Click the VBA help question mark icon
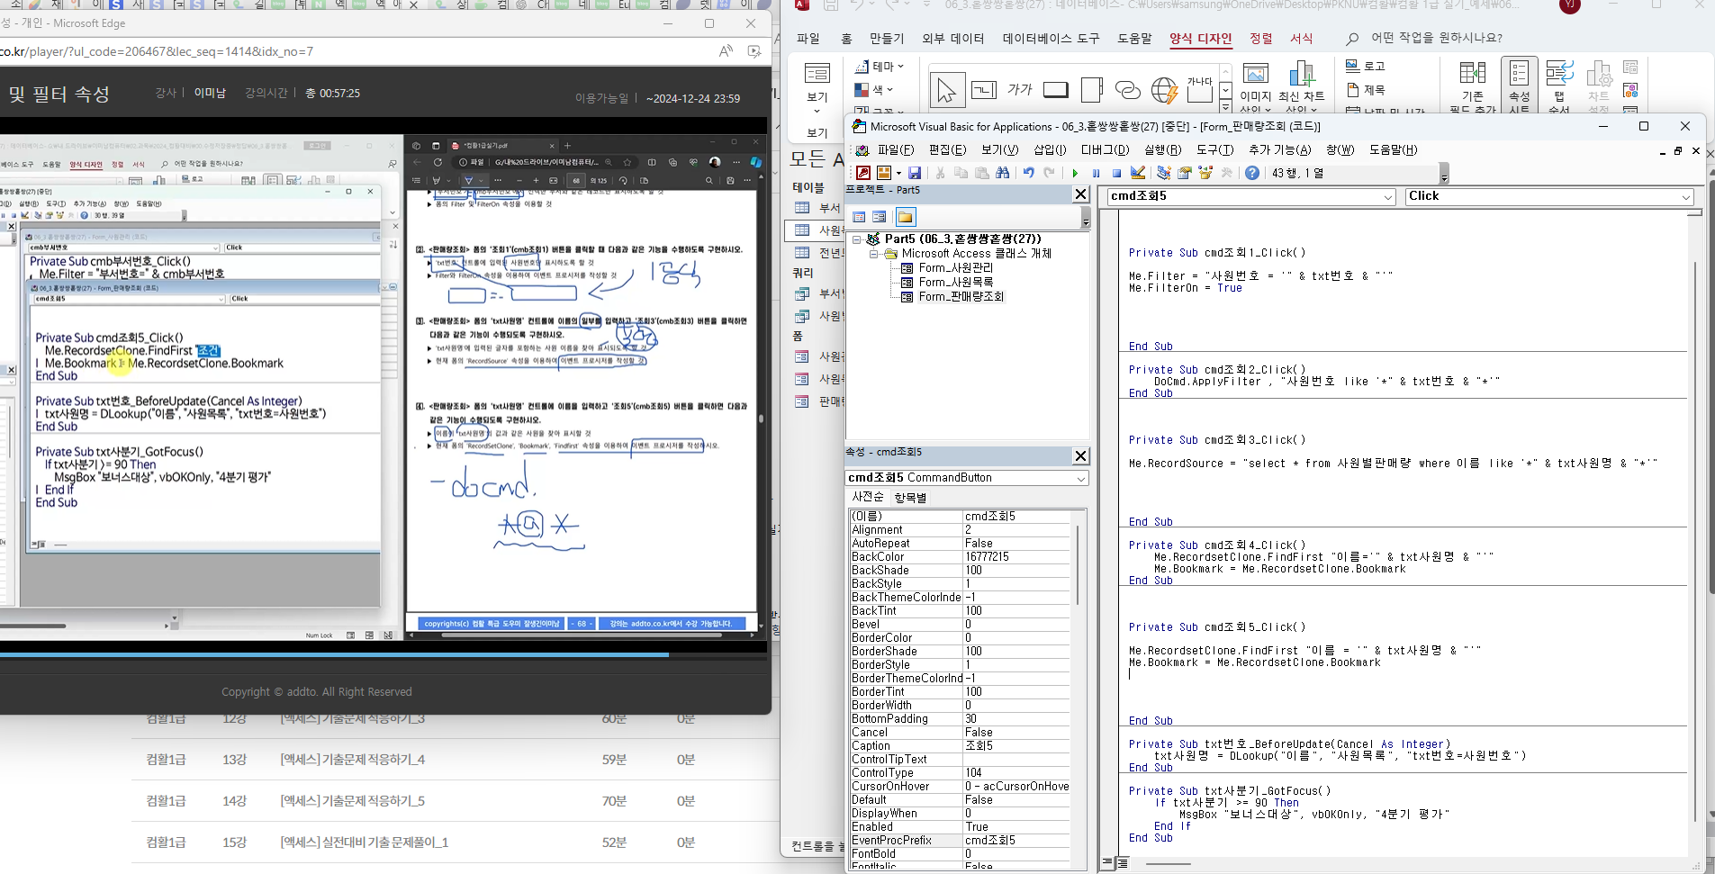The image size is (1715, 874). click(1251, 173)
